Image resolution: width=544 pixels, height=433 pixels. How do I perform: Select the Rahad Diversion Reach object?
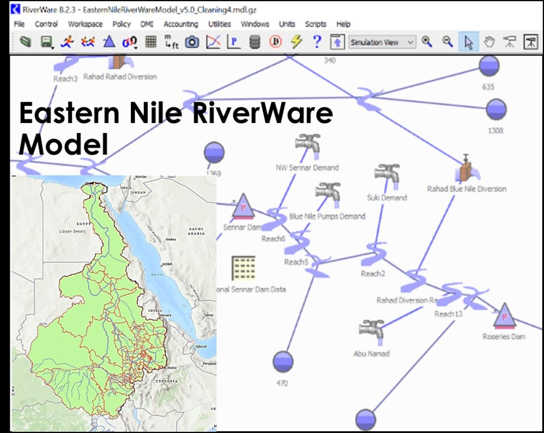coord(413,281)
